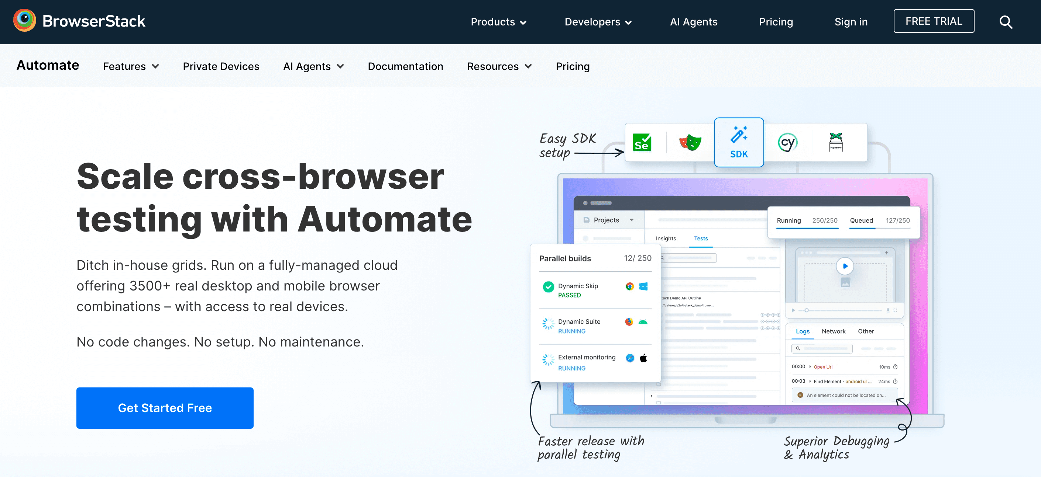Expand the sub-navigation AI Agents menu

coord(313,66)
